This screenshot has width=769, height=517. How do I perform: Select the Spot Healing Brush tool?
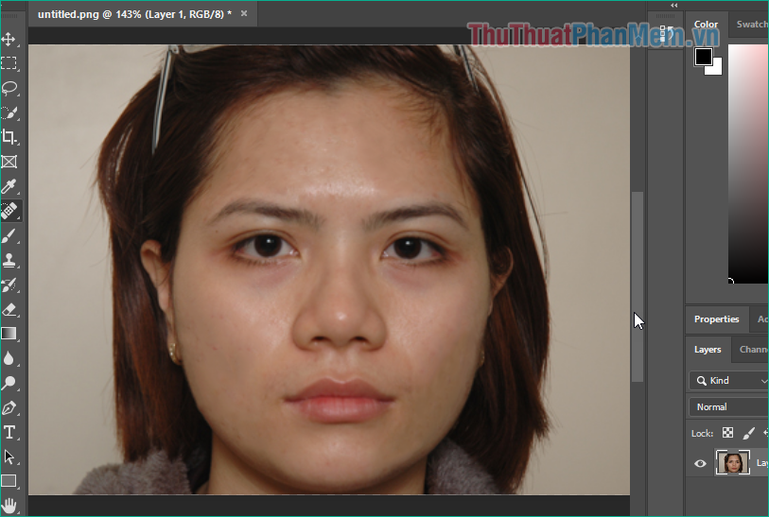point(9,211)
